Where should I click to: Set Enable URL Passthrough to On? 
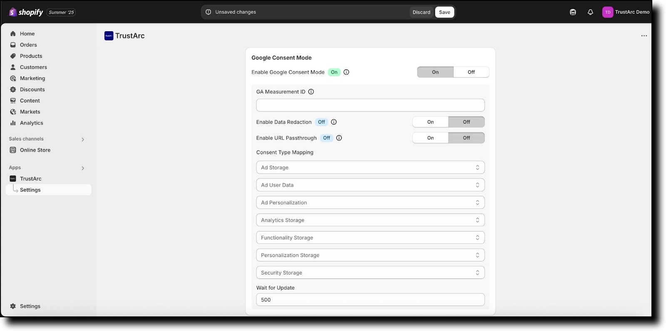430,138
